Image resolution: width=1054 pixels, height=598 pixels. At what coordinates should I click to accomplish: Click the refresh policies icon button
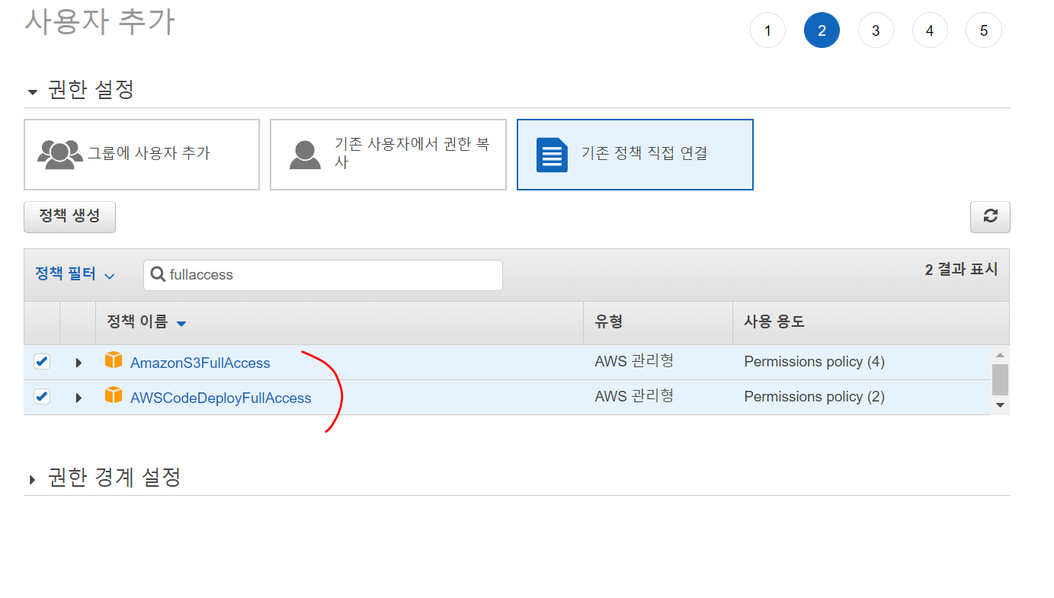click(990, 217)
